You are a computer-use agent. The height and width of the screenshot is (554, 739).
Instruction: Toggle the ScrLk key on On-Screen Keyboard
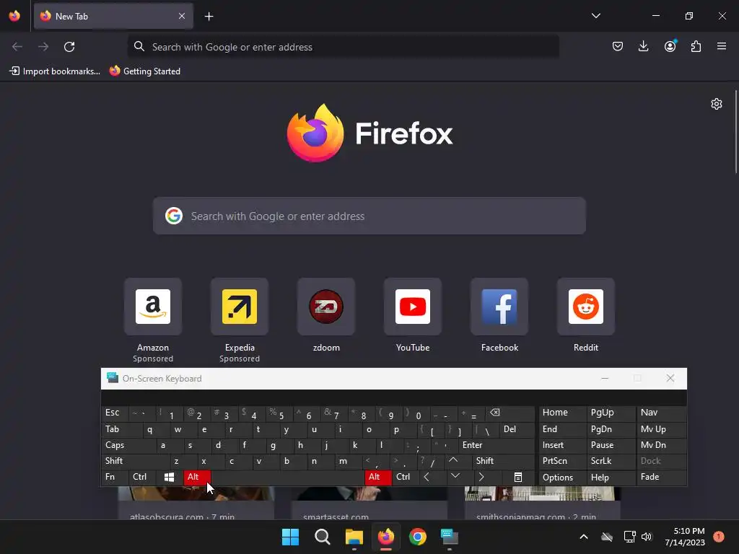(x=611, y=461)
